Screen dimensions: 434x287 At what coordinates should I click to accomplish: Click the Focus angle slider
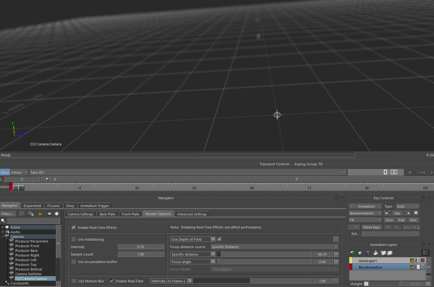click(264, 262)
